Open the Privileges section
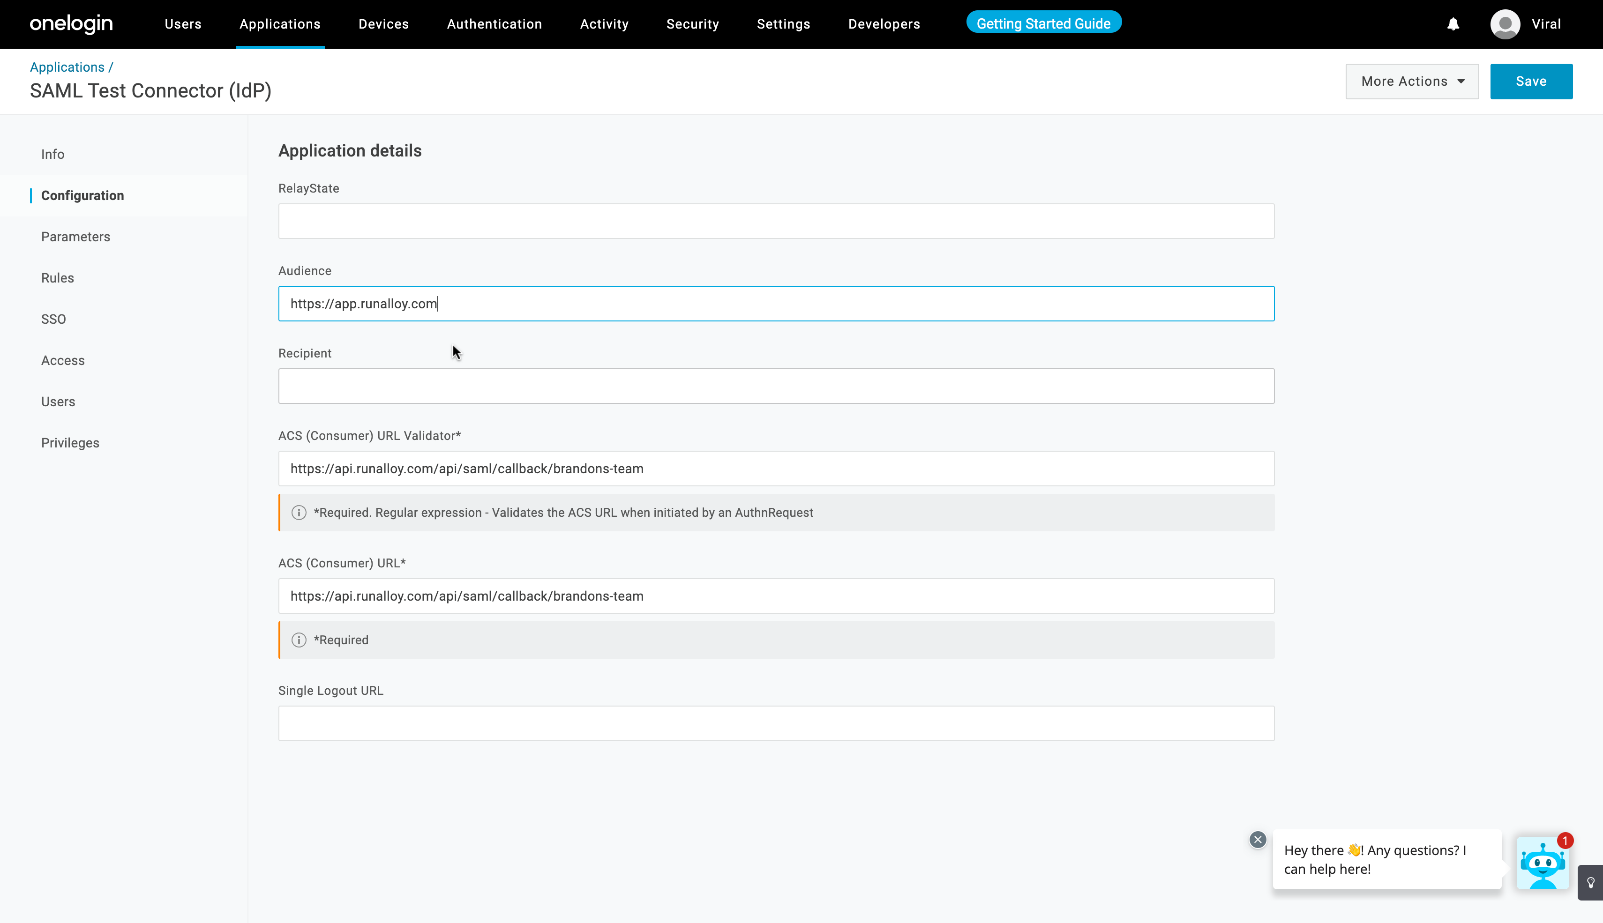This screenshot has height=923, width=1603. pyautogui.click(x=70, y=442)
